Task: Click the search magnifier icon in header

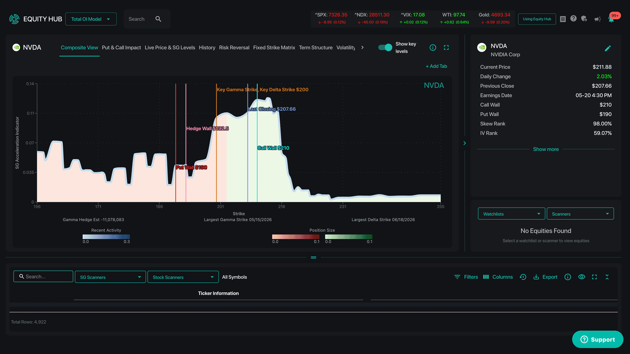Action: [158, 19]
